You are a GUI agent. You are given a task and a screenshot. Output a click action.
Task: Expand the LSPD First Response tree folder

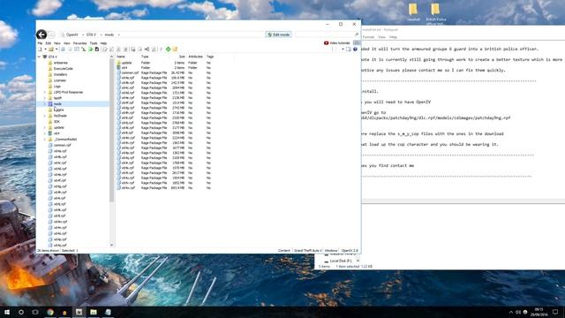click(x=45, y=92)
